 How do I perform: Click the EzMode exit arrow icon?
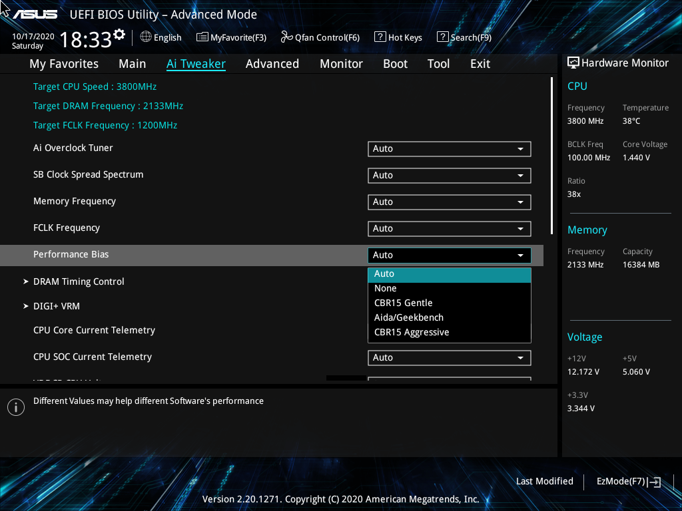(x=655, y=482)
